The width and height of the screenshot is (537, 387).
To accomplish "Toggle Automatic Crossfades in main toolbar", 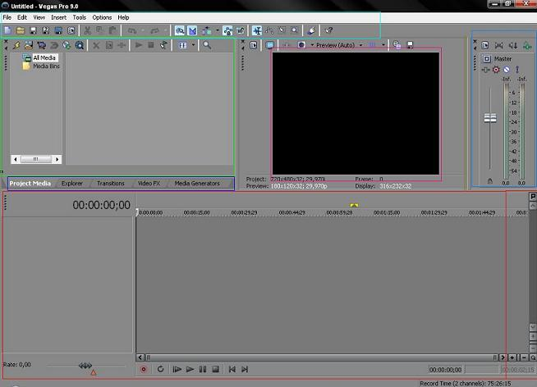I will [x=192, y=30].
